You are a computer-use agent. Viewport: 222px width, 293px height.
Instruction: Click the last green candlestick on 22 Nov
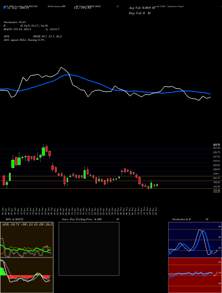pyautogui.click(x=157, y=185)
